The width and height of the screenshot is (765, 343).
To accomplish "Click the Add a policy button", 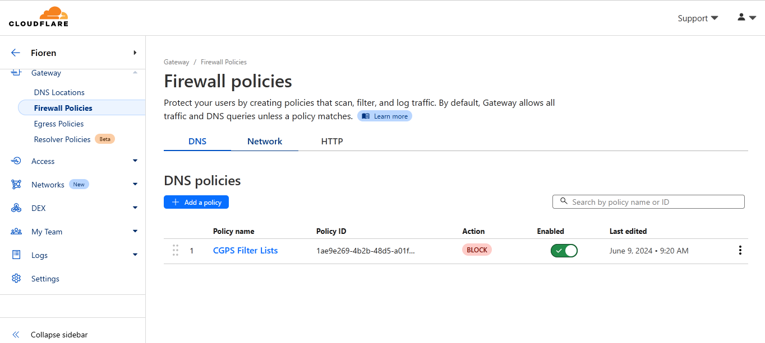I will [196, 202].
